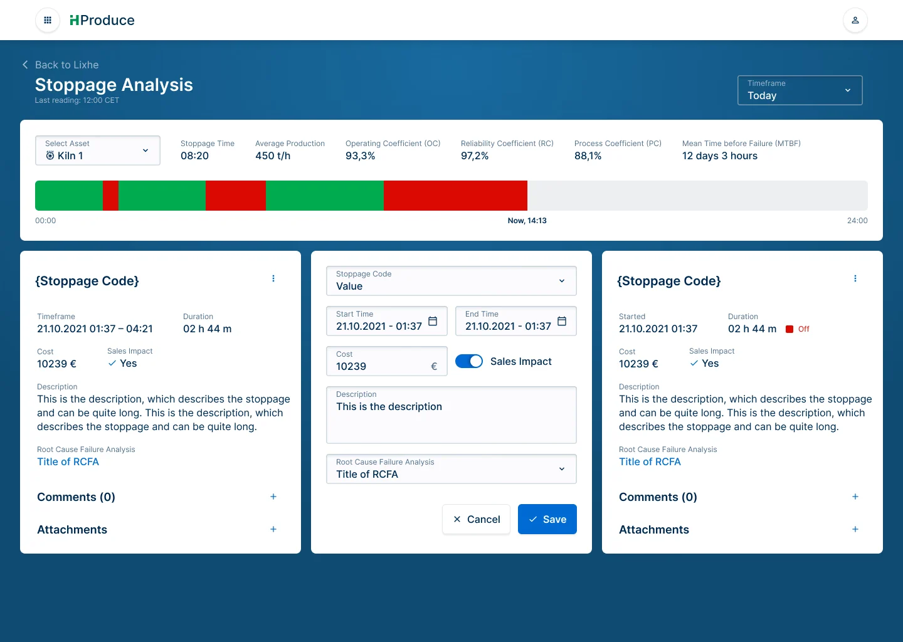
Task: Open Title of RCFA link in left card
Action: [68, 461]
